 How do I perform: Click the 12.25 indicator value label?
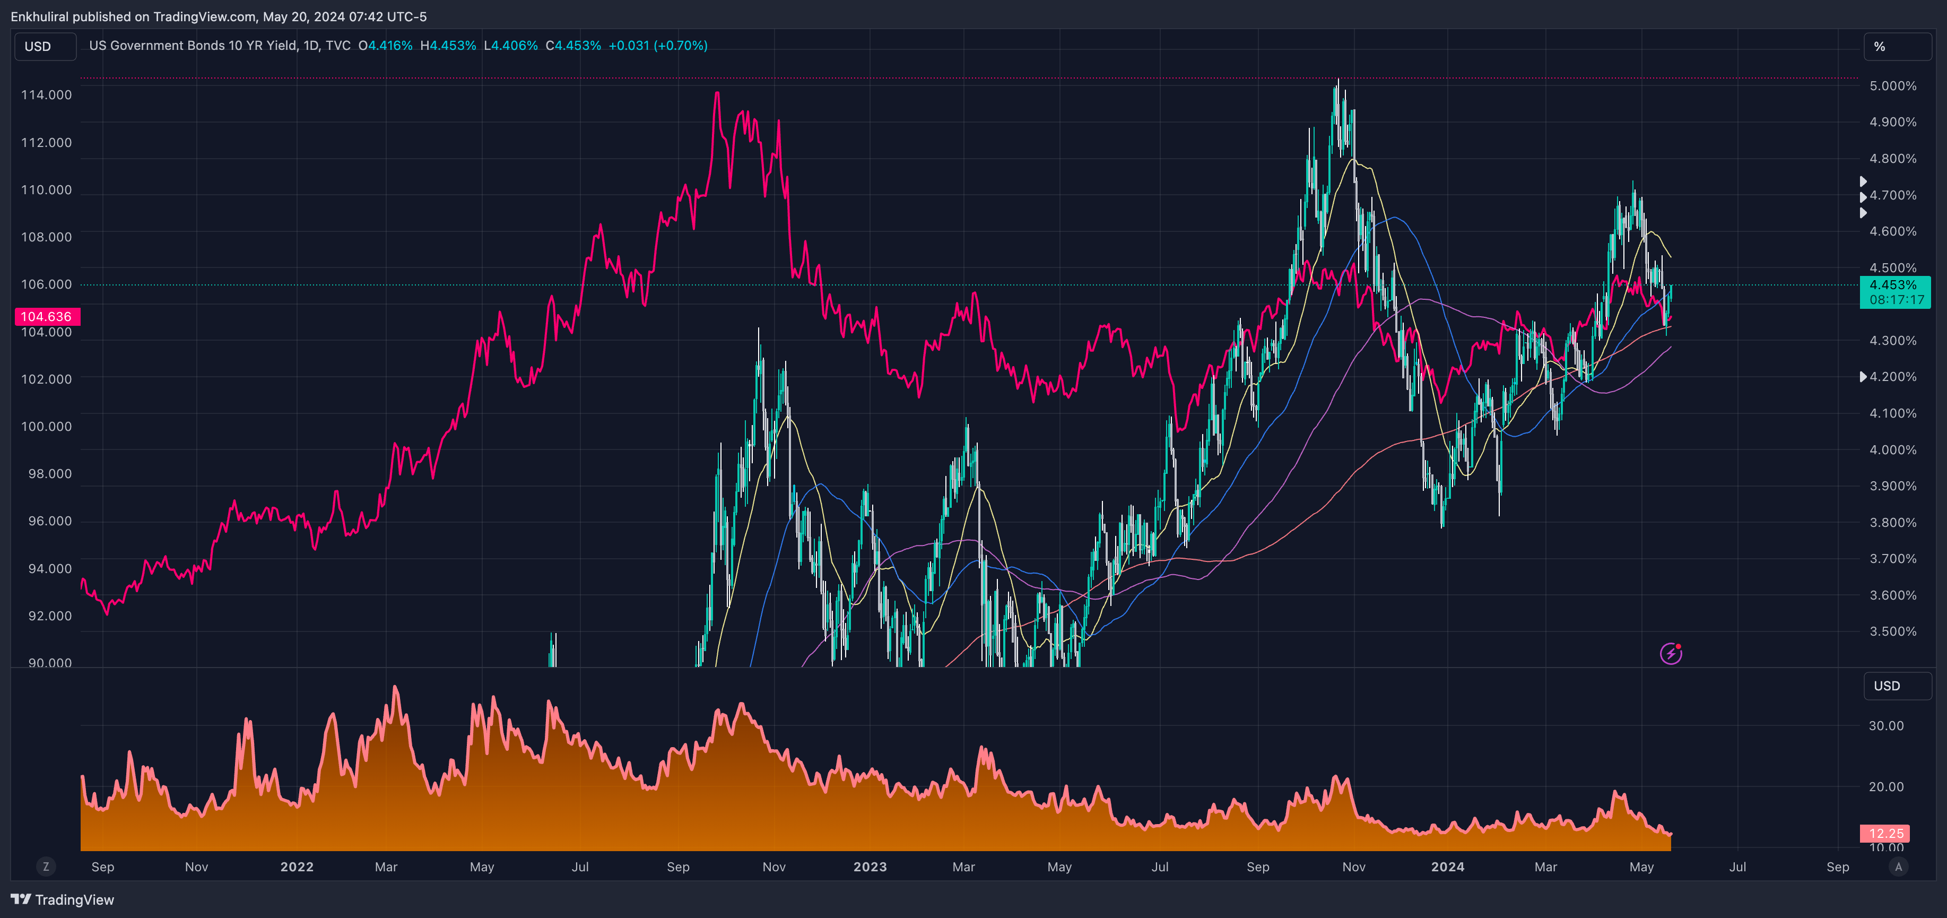1885,833
